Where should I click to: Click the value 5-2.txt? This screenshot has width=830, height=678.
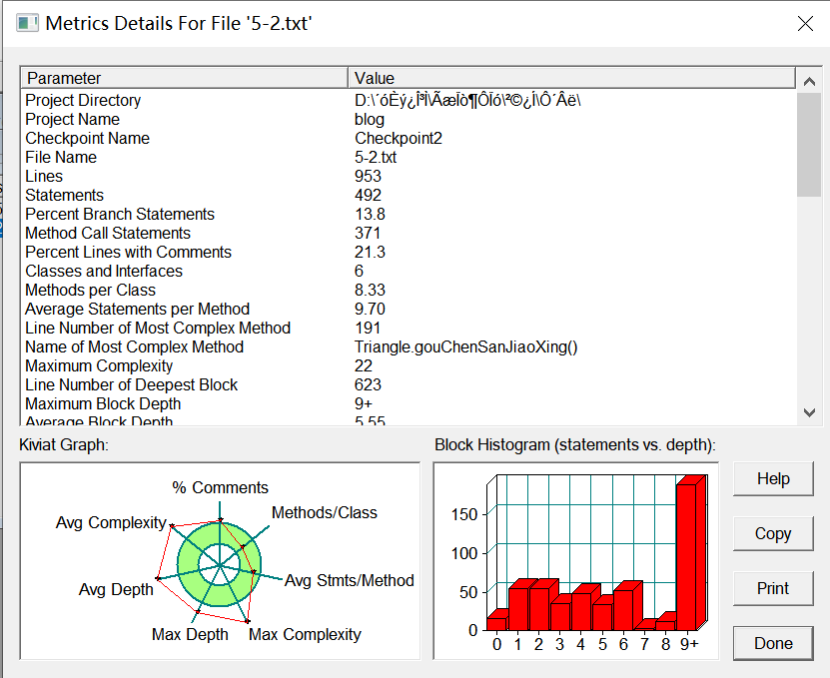(x=376, y=157)
